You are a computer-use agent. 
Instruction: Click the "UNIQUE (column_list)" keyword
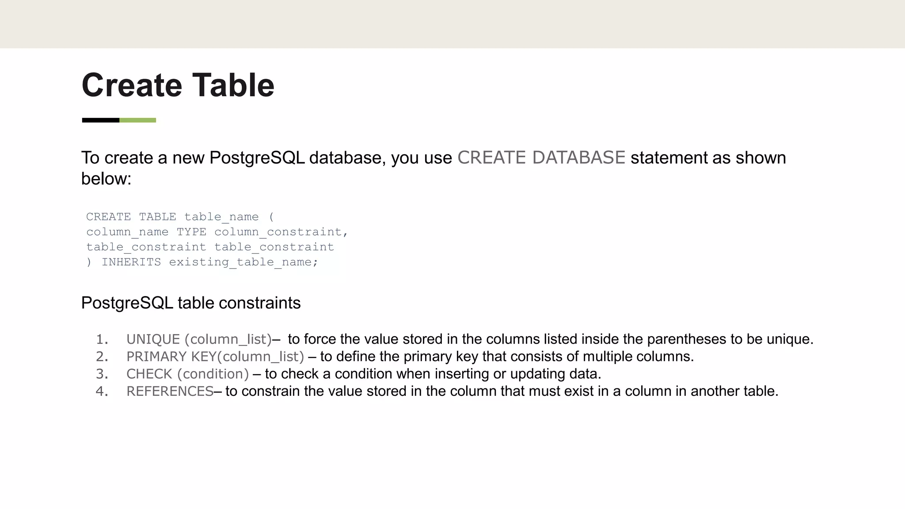pos(199,339)
